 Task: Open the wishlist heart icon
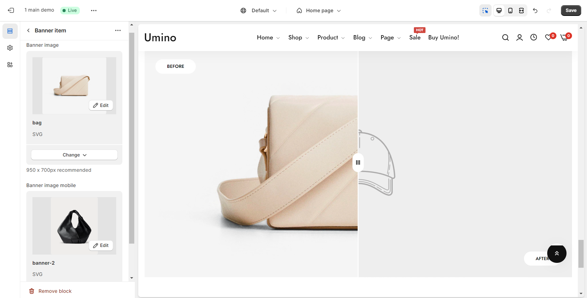[548, 38]
